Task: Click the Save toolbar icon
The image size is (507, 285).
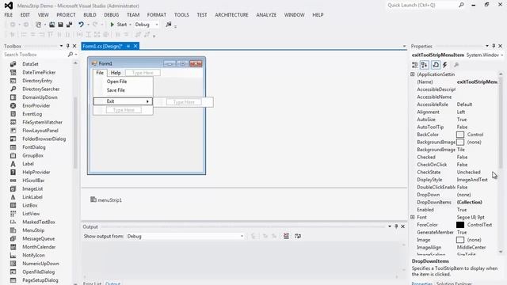Action: [x=60, y=25]
